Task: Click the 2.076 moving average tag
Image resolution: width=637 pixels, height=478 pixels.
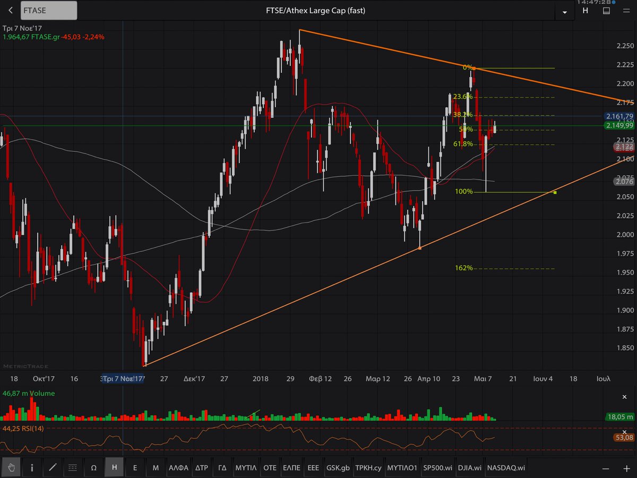Action: (623, 182)
